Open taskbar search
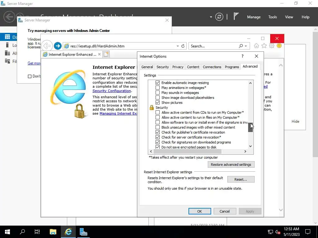318x238 pixels. [22, 232]
